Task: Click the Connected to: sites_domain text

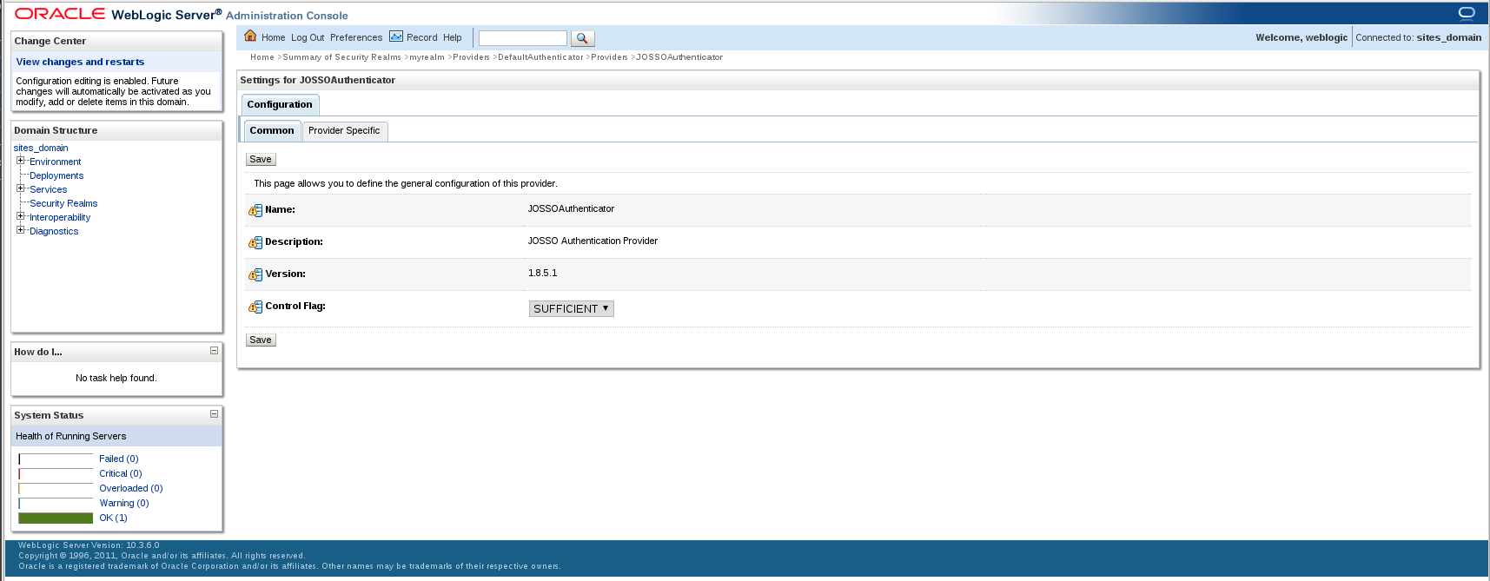Action: (1419, 37)
